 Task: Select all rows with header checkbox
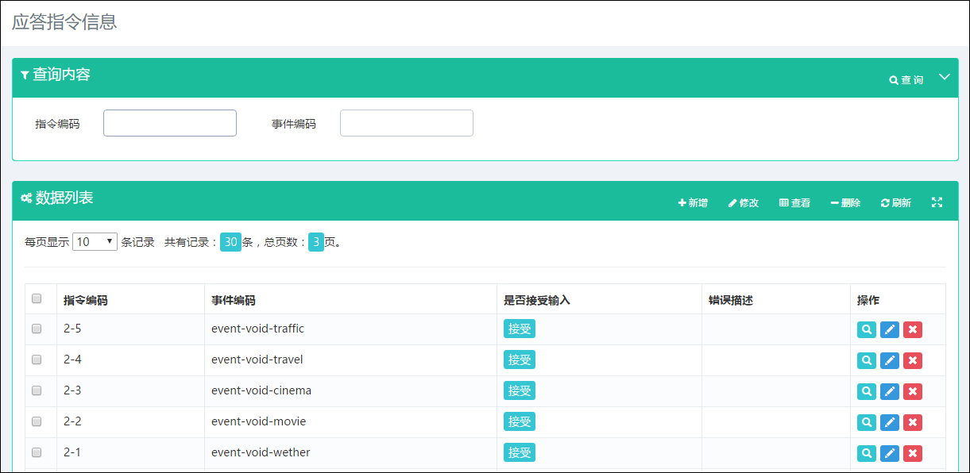[37, 299]
